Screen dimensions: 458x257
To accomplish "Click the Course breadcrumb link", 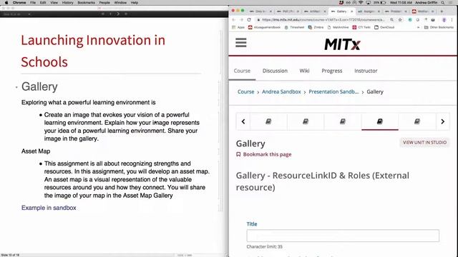I will coord(245,92).
